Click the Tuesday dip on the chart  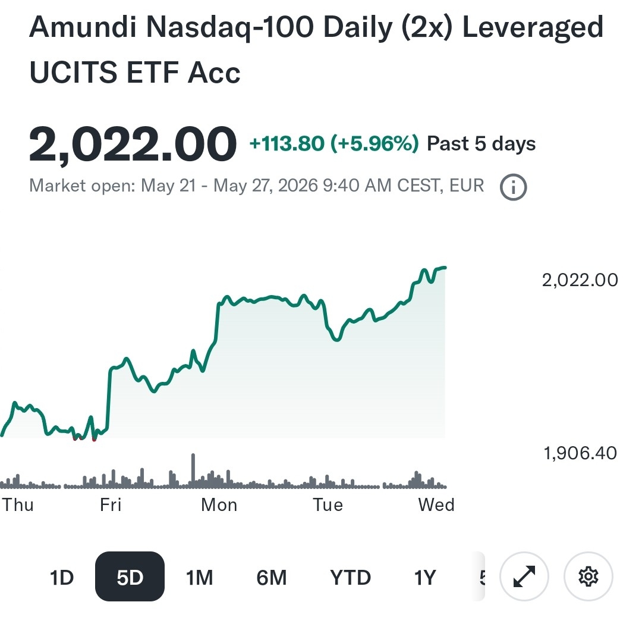click(x=336, y=339)
